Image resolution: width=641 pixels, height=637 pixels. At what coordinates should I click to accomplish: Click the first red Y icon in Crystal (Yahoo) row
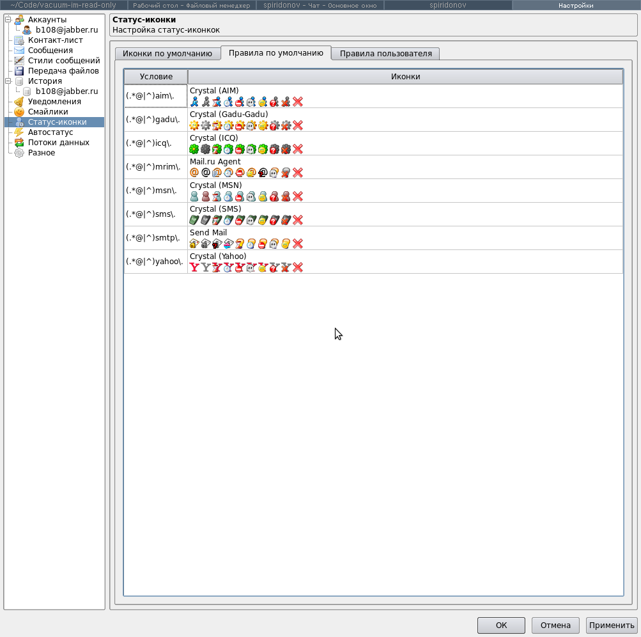(x=194, y=267)
